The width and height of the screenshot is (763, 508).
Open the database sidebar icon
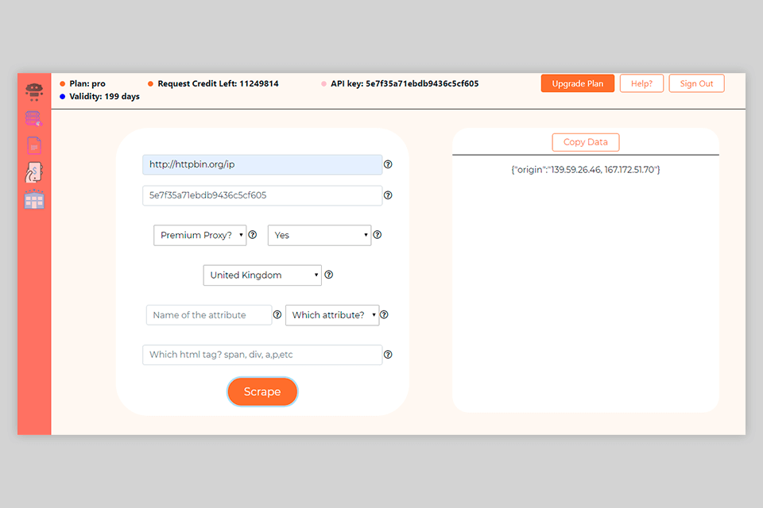coord(33,118)
